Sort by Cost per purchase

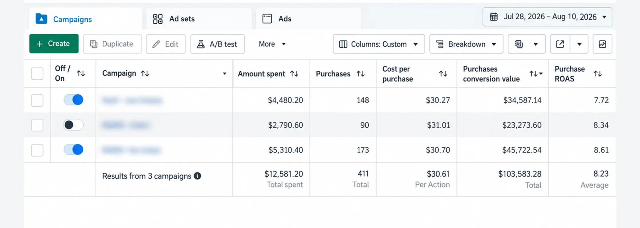443,74
